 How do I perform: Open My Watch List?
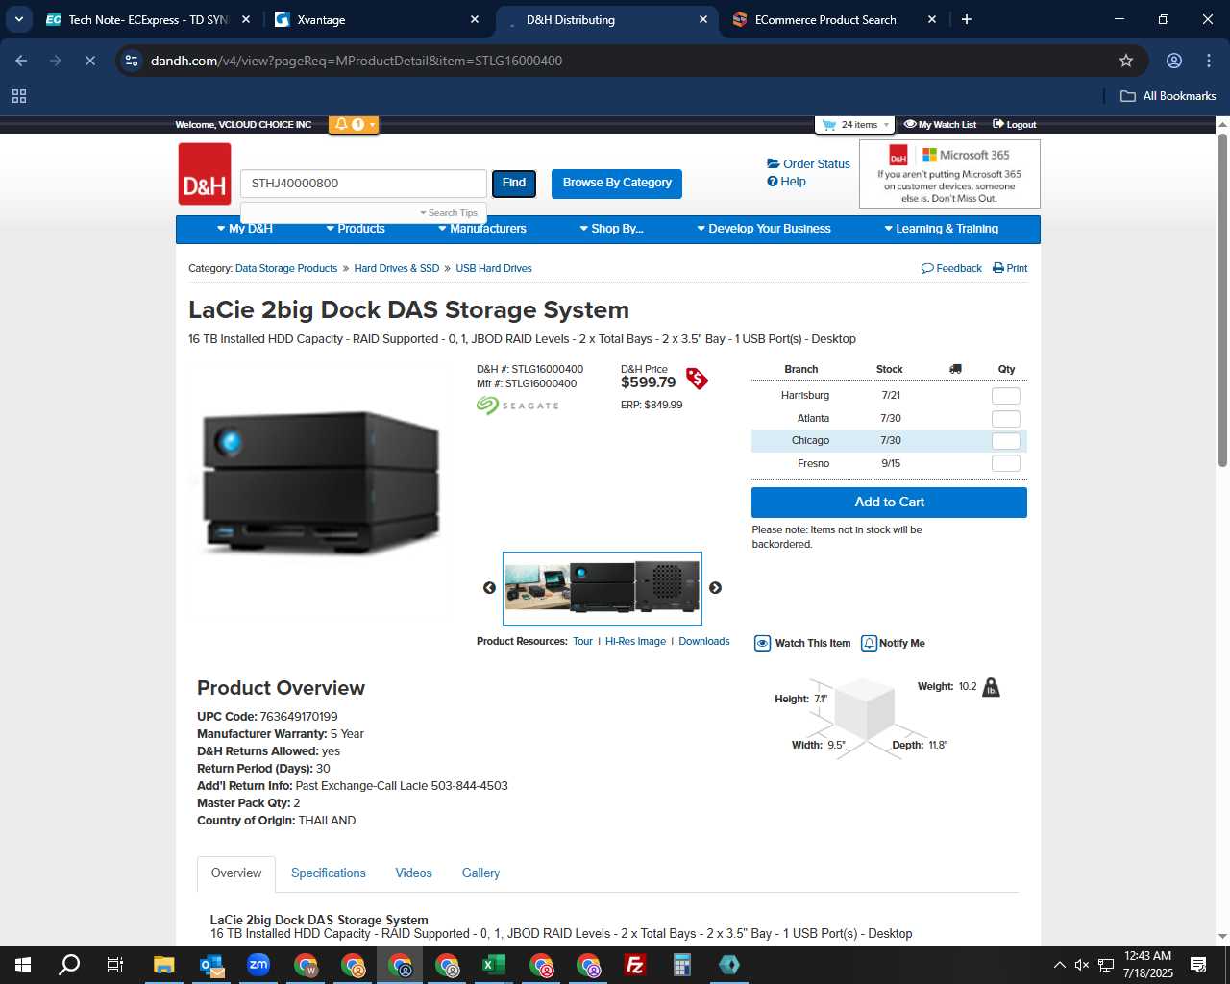coord(940,125)
